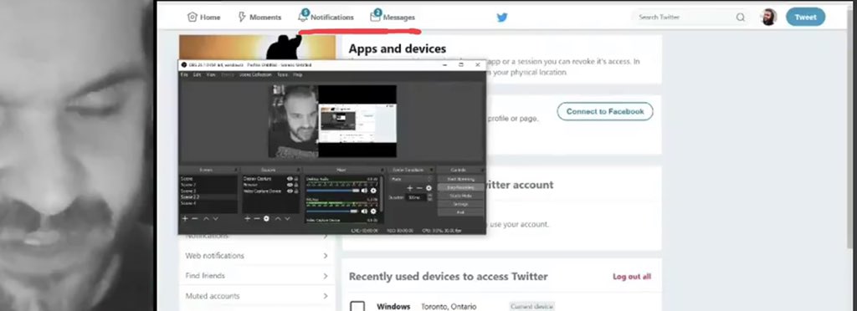Move scene up in the Scenes list
The image size is (857, 311).
[206, 219]
